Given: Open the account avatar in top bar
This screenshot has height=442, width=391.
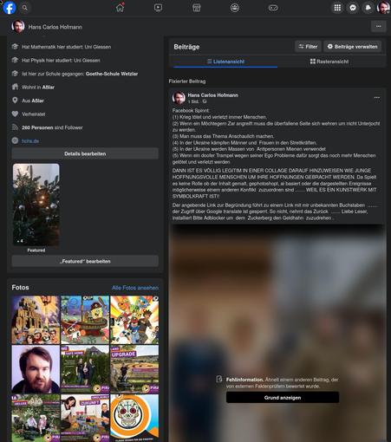Looking at the screenshot, I should [383, 8].
